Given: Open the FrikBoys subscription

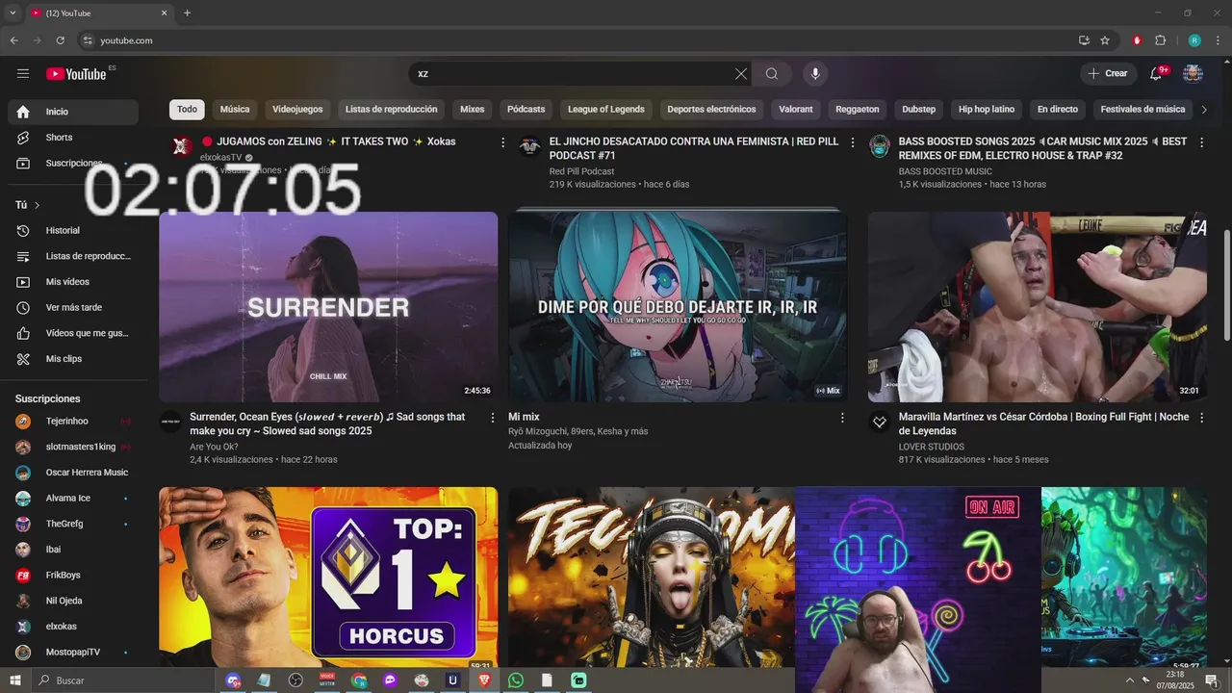Looking at the screenshot, I should pyautogui.click(x=72, y=576).
